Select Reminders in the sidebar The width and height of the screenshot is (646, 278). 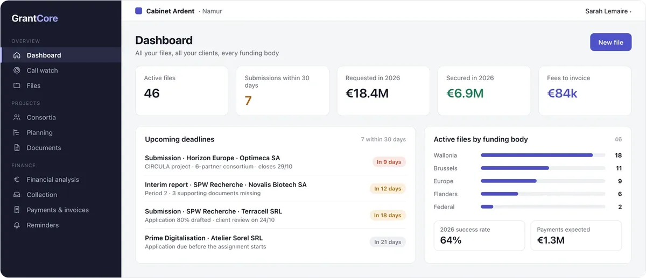pyautogui.click(x=61, y=225)
